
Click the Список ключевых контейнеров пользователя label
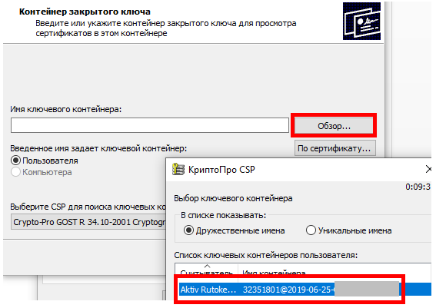click(266, 255)
